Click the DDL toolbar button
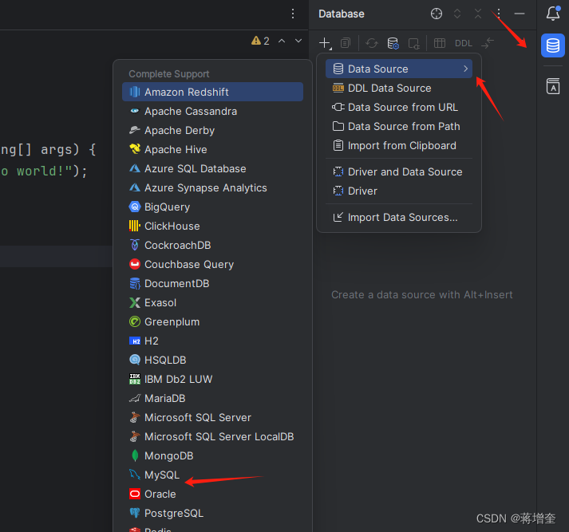This screenshot has height=532, width=569. point(464,43)
